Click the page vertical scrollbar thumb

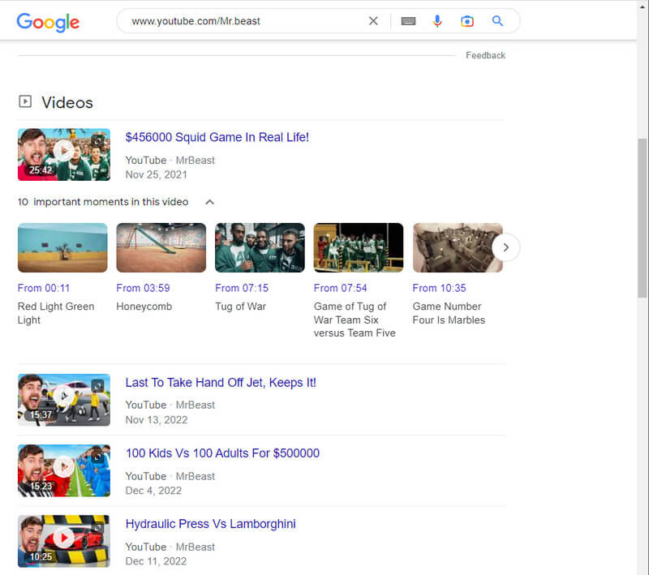click(642, 217)
